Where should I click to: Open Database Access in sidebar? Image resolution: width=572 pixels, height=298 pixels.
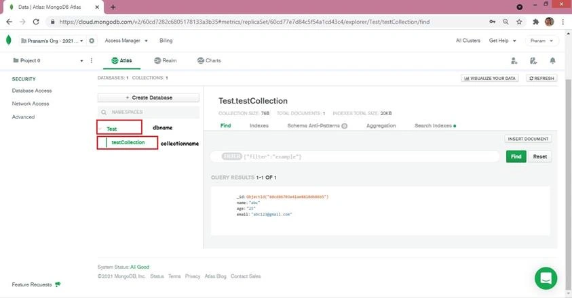tap(32, 91)
